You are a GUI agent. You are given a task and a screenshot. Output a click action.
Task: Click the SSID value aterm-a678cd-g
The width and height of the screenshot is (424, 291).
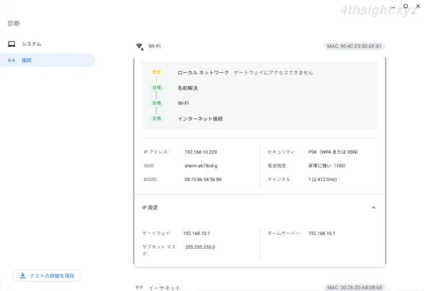click(x=201, y=166)
